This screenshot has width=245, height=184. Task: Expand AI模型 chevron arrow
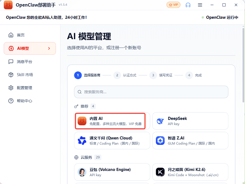pos(49,49)
